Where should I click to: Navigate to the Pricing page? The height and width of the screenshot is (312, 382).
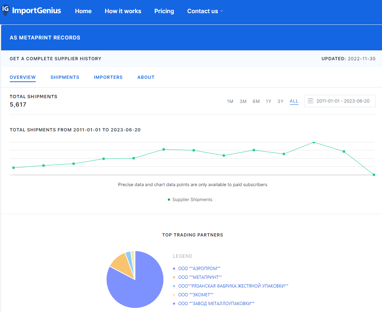pyautogui.click(x=164, y=11)
